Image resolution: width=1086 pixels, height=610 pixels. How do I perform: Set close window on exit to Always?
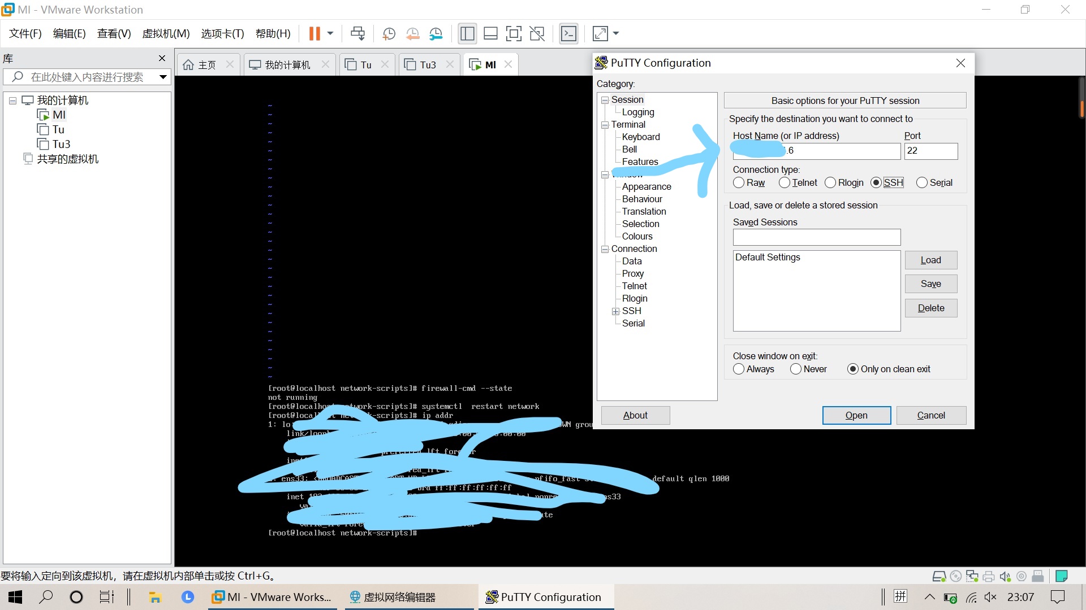pos(753,369)
